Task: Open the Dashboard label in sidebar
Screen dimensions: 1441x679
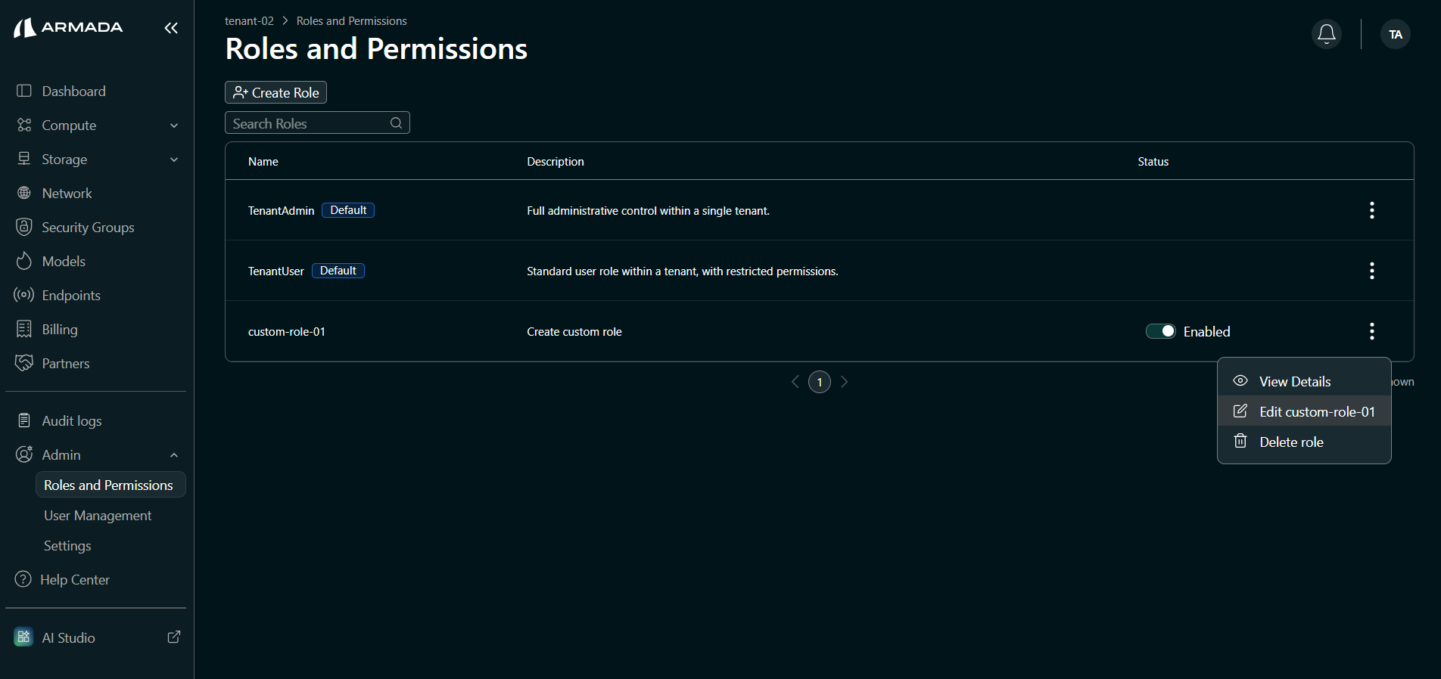Action: 74,91
